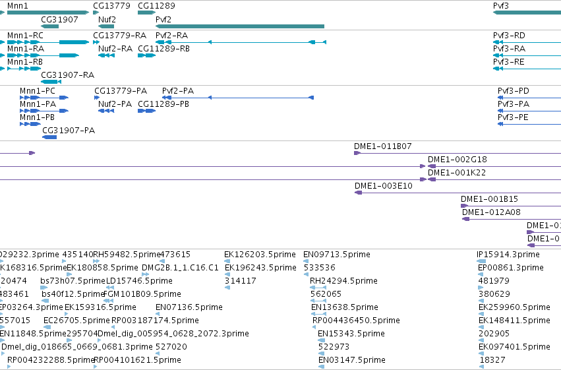Click the IP15914.3prime EST glyph
The height and width of the screenshot is (370, 561).
coord(481,261)
